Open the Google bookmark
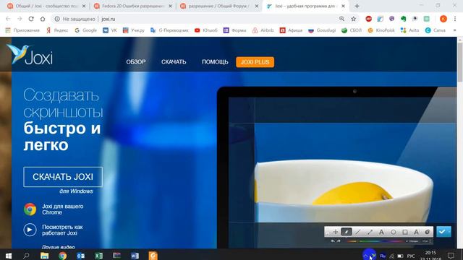The width and height of the screenshot is (463, 260). (x=86, y=30)
